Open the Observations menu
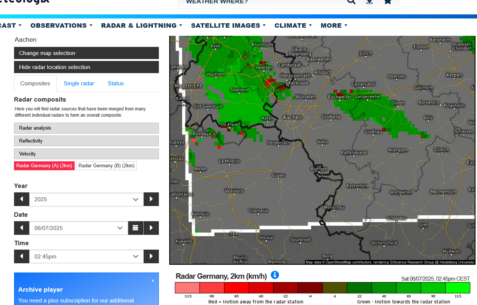 [61, 25]
